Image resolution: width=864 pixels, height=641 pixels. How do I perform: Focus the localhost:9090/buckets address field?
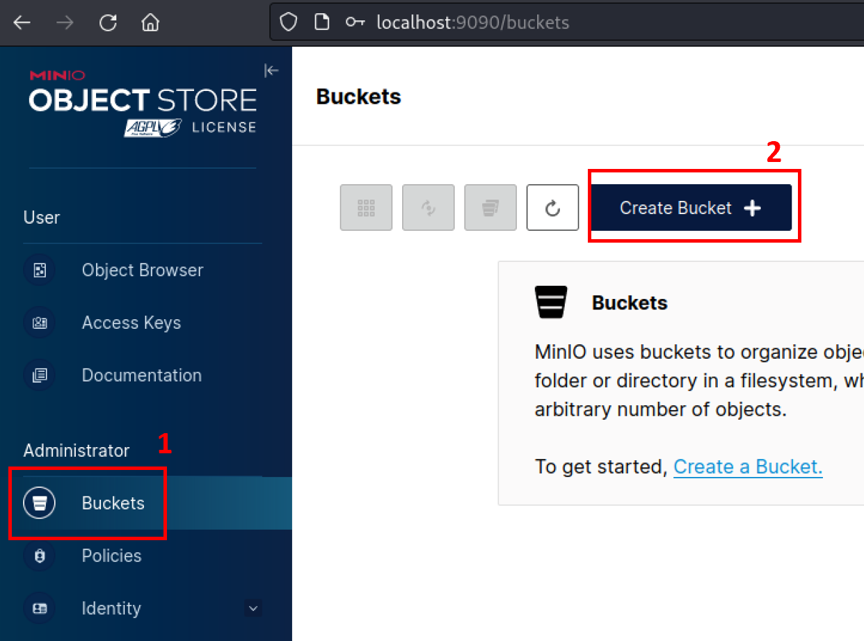[567, 23]
